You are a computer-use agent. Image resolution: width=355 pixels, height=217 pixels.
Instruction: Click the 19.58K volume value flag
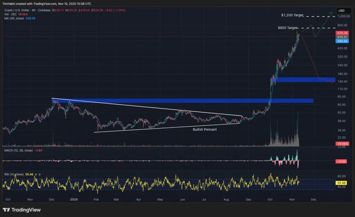(342, 143)
